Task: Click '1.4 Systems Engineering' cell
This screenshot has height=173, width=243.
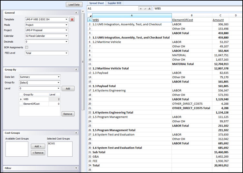Action: point(132,91)
